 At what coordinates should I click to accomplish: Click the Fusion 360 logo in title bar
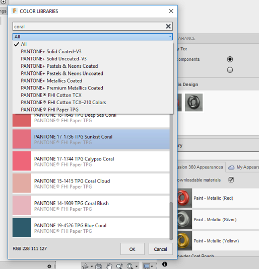(x=15, y=11)
